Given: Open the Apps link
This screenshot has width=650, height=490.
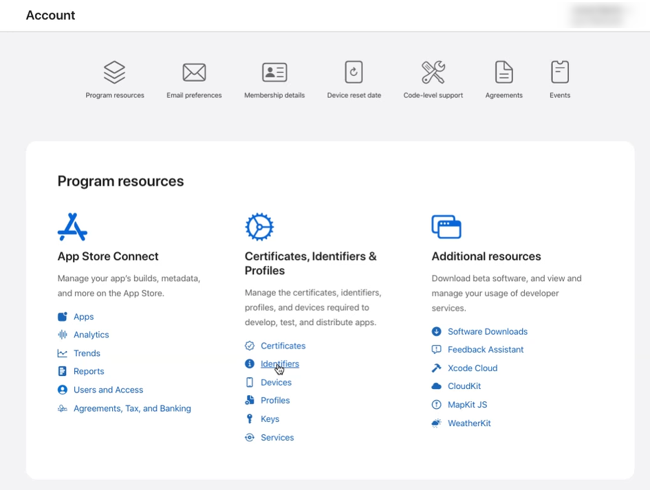Looking at the screenshot, I should pyautogui.click(x=84, y=317).
